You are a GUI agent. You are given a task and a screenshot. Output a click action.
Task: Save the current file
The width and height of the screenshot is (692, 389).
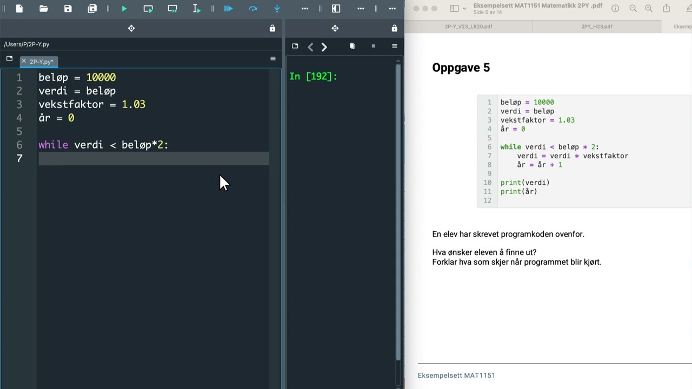point(68,9)
